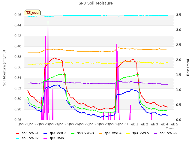The width and height of the screenshot is (192, 144).
Task: Click the 0.28 soil moisture tick label
Action: point(18,109)
